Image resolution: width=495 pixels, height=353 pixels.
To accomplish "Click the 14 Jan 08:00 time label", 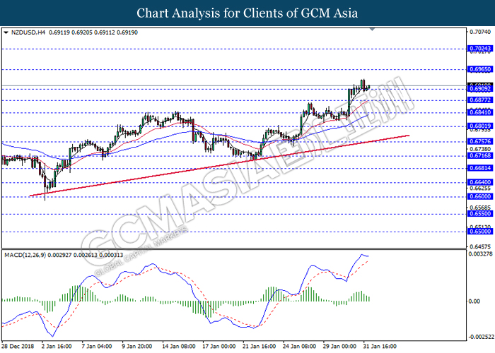I will (x=178, y=347).
